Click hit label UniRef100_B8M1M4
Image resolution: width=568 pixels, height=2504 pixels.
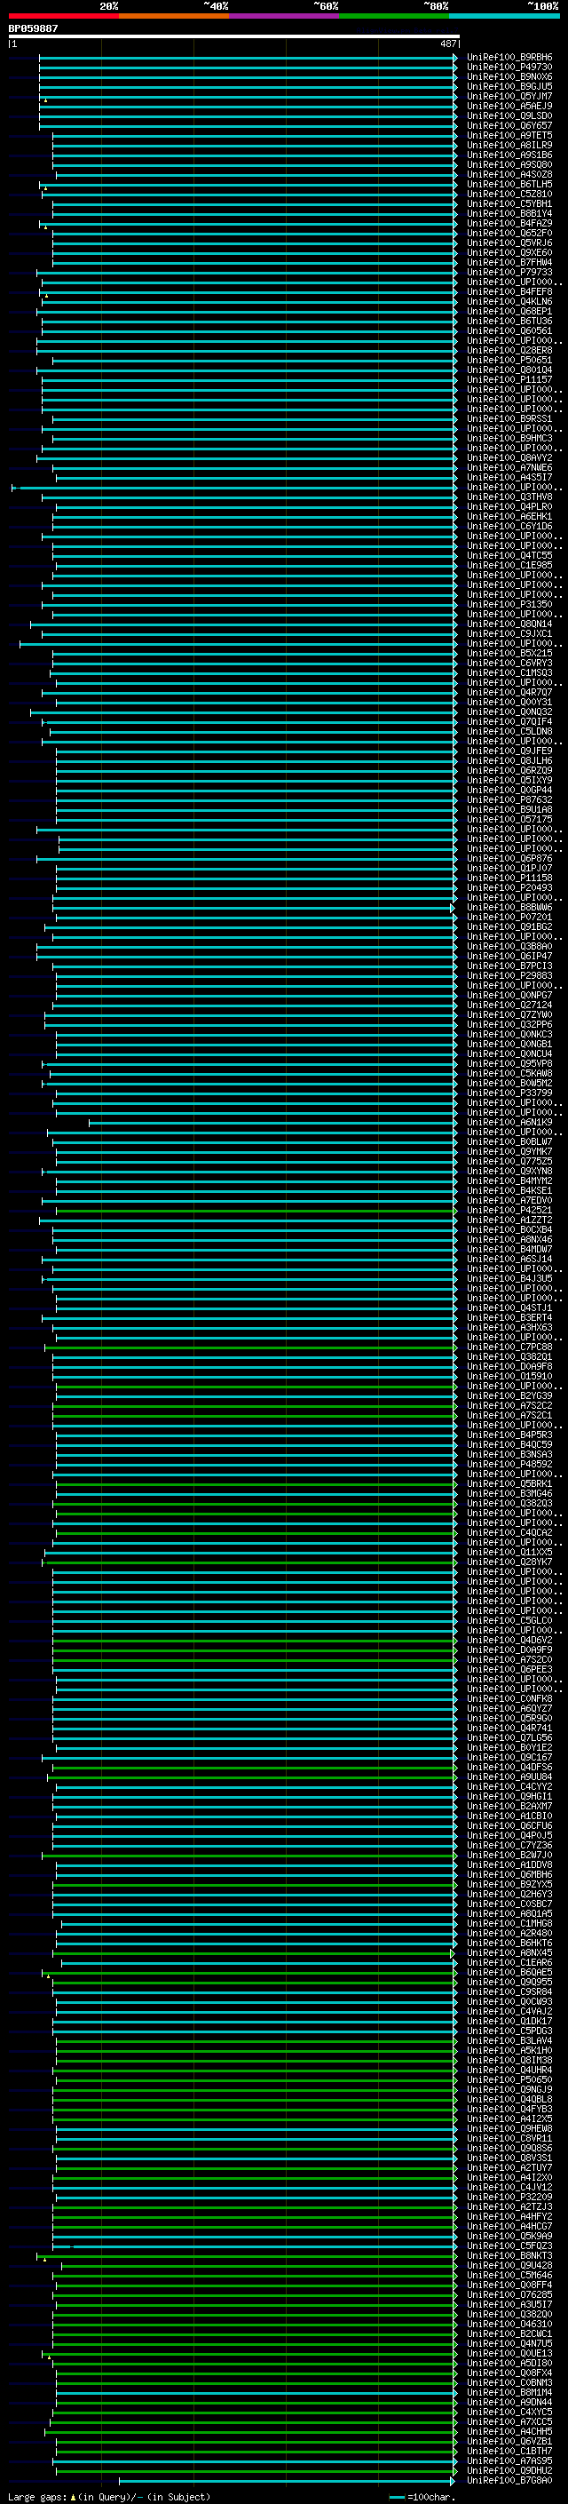click(509, 2393)
